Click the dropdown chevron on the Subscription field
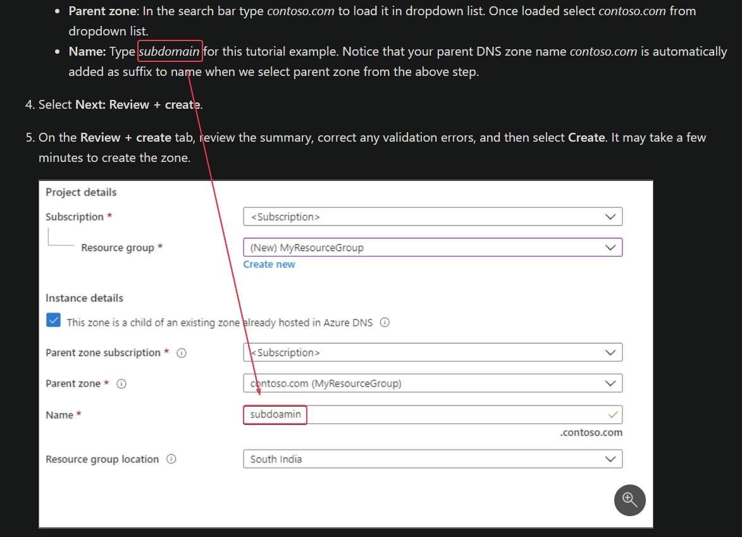This screenshot has width=742, height=537. tap(610, 216)
